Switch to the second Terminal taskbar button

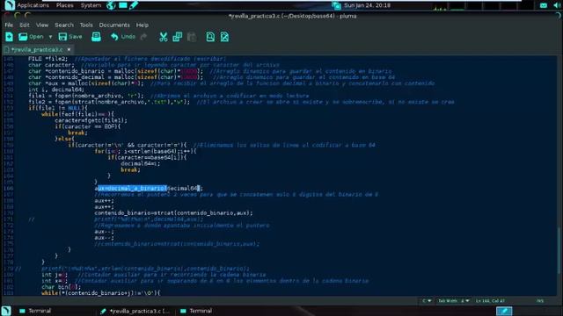[x=196, y=311]
